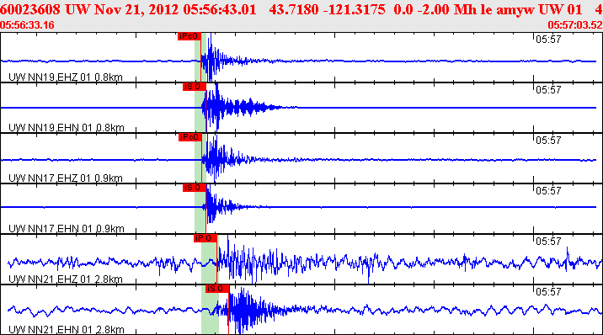The width and height of the screenshot is (603, 335).
Task: Click the 05:57 time tick on top trace
Action: click(548, 40)
